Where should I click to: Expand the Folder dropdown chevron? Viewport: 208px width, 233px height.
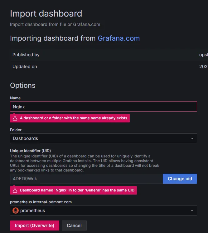point(192,138)
